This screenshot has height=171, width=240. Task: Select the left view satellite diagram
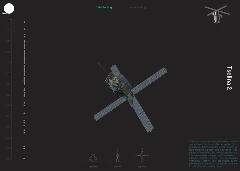pyautogui.click(x=118, y=156)
